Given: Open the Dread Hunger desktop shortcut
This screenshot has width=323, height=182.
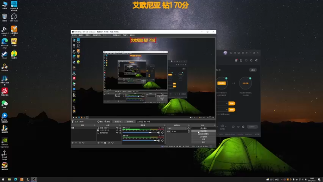Looking at the screenshot, I should [4, 155].
